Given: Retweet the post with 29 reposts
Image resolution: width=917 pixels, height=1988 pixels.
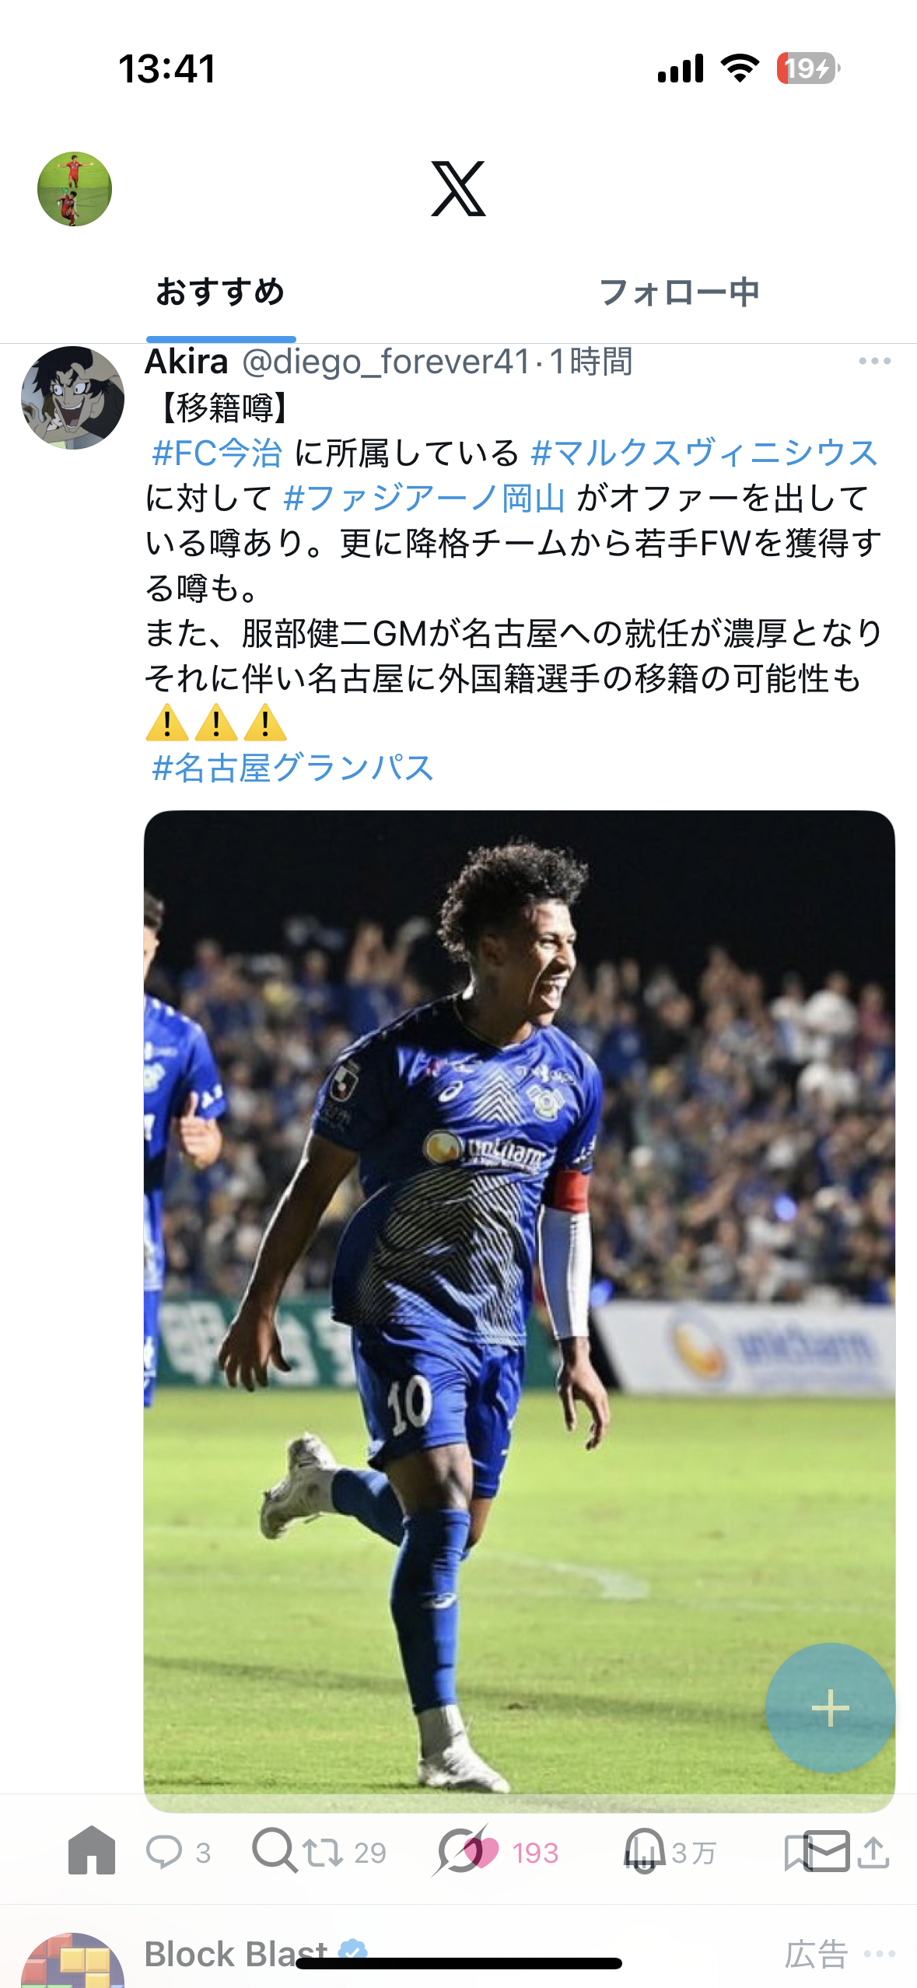Looking at the screenshot, I should (345, 1853).
